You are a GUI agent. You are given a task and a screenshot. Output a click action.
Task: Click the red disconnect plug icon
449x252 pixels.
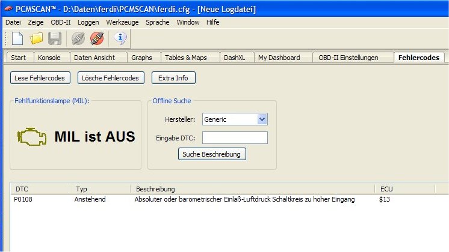pos(96,39)
